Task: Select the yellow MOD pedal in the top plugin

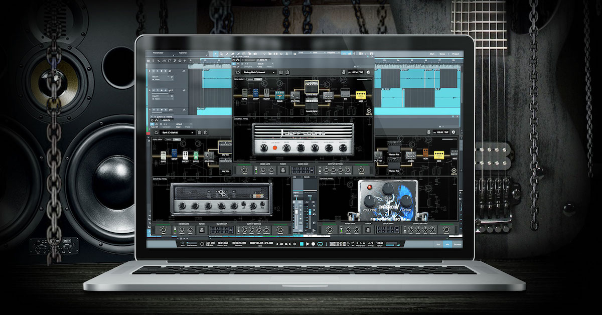Action: [360, 94]
